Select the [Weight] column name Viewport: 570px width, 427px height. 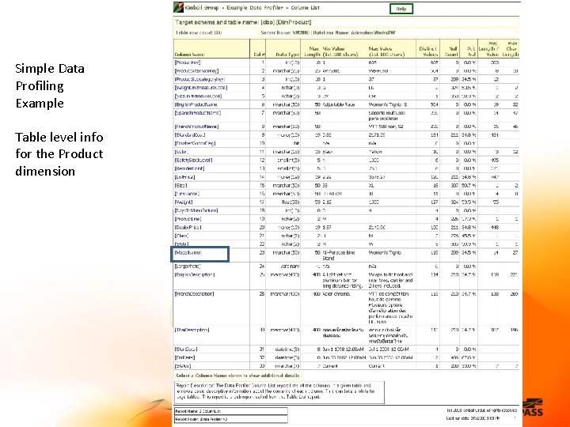184,202
